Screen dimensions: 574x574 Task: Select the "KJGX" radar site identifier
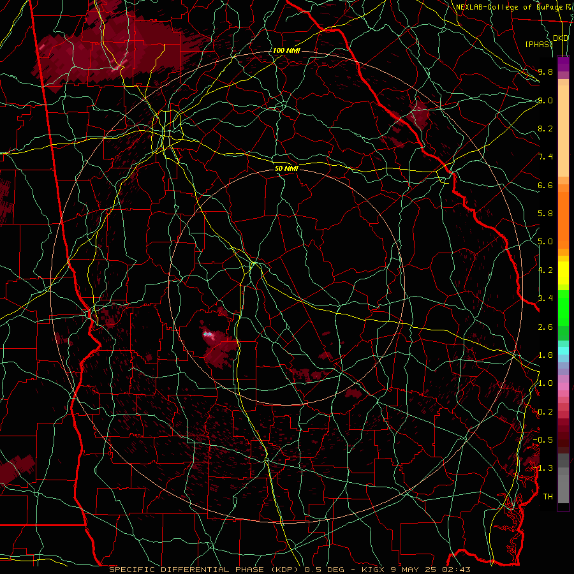(373, 570)
